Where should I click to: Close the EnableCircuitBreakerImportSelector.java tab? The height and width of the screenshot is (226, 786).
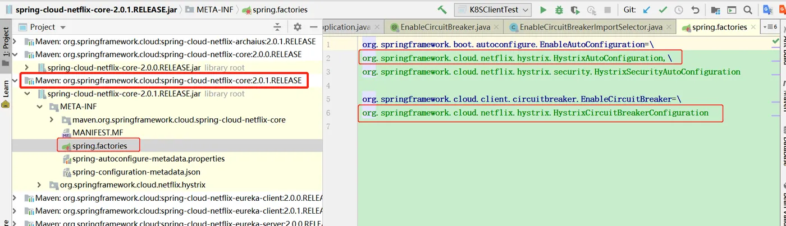pyautogui.click(x=668, y=27)
